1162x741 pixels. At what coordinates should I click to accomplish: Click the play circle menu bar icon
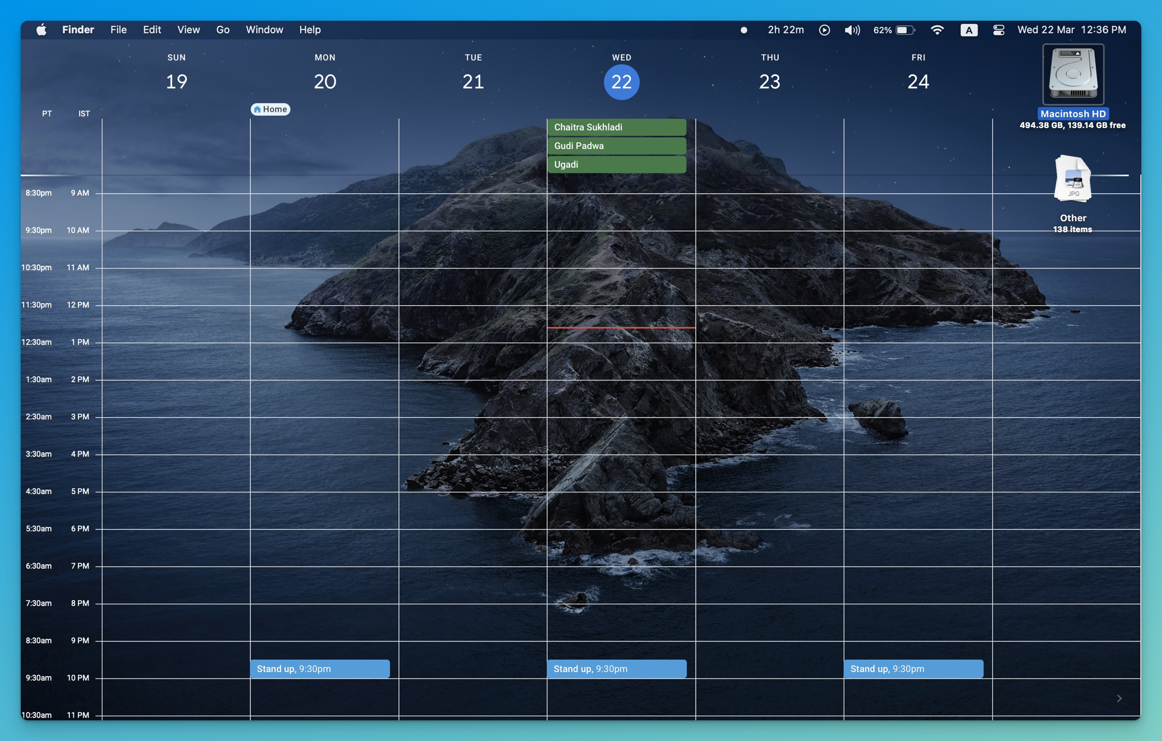[824, 30]
